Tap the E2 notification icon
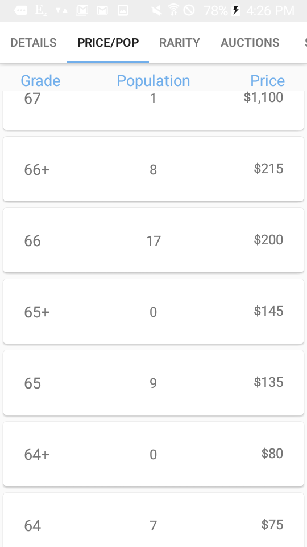 [x=41, y=10]
